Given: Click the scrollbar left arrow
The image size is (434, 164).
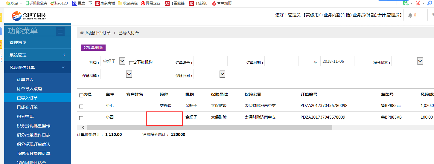Looking at the screenshot, I should [x=83, y=127].
